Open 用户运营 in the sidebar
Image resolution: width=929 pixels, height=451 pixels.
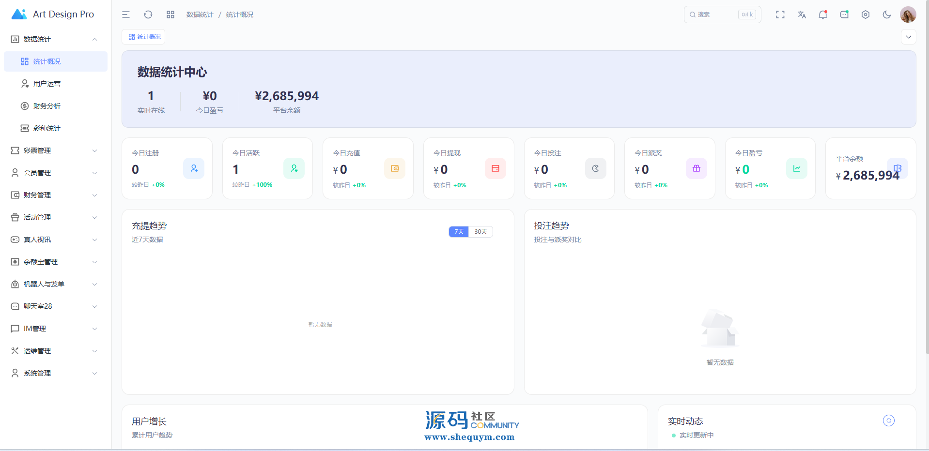[x=47, y=84]
